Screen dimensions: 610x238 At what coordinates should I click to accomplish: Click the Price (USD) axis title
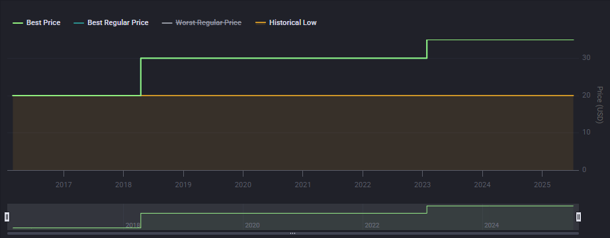point(599,105)
